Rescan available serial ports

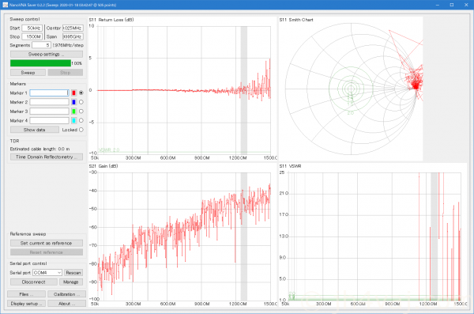click(x=73, y=273)
